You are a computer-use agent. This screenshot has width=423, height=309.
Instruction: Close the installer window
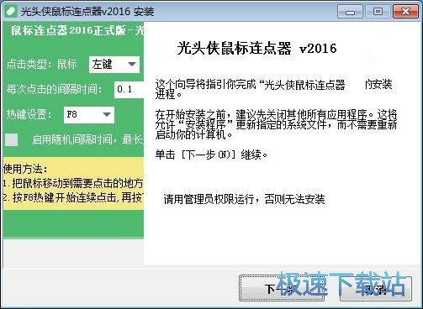point(405,12)
